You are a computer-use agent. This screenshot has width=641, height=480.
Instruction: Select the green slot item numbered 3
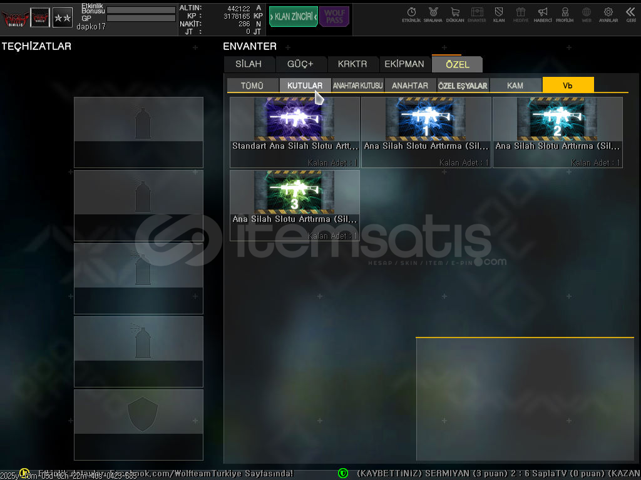click(x=295, y=205)
